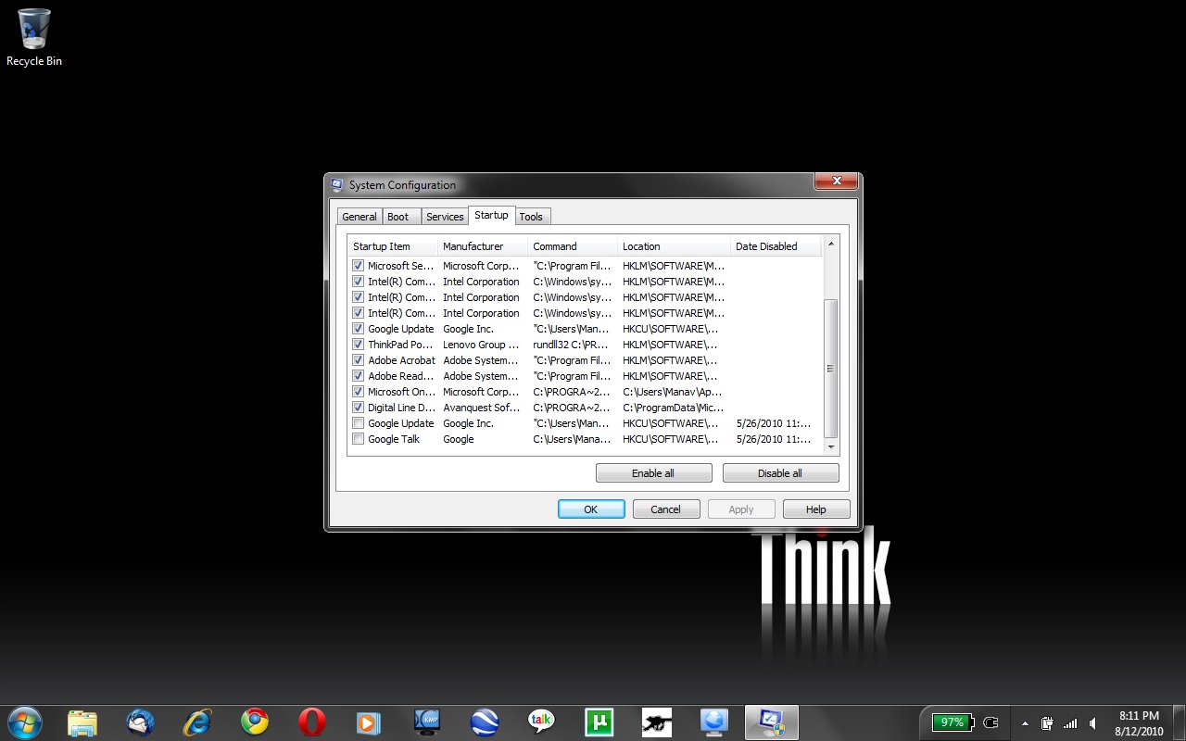Click the power plug icon beside battery gauge
The height and width of the screenshot is (741, 1186).
[990, 722]
